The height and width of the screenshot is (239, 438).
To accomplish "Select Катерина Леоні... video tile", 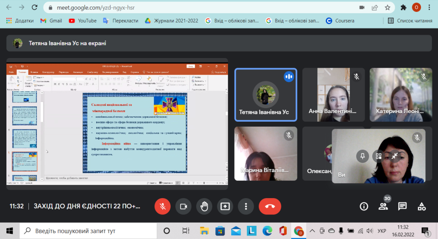I will coord(401,95).
